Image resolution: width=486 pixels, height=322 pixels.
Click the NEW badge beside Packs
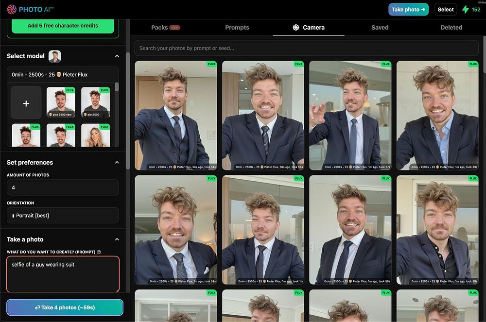[174, 28]
